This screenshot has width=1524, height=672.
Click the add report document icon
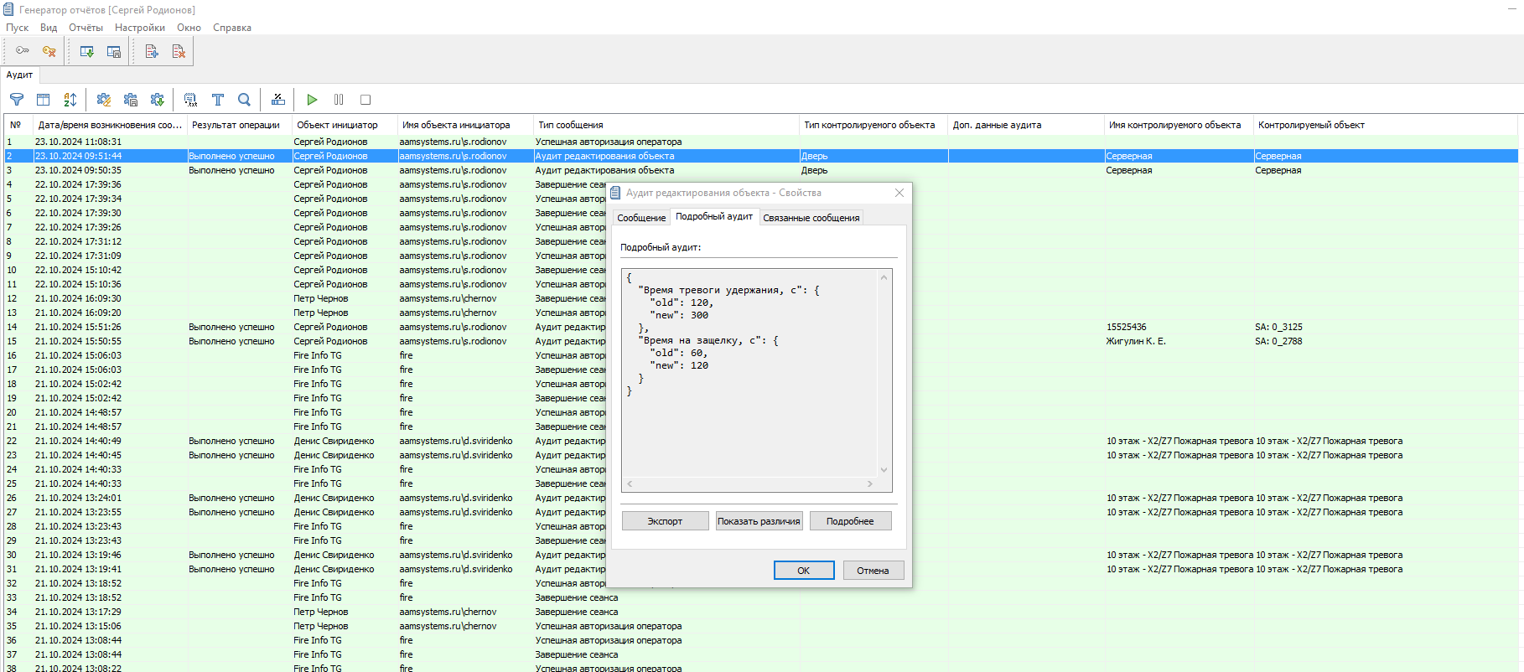152,51
